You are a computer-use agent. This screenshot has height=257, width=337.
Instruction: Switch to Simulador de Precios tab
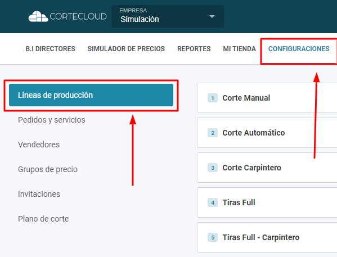pos(126,49)
